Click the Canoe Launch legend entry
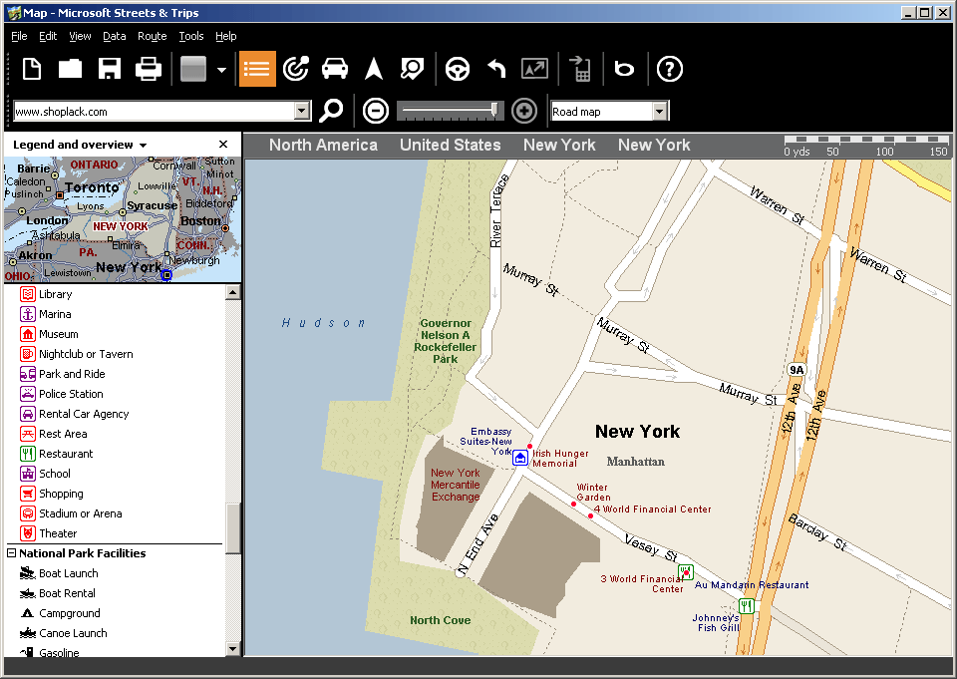The width and height of the screenshot is (957, 679). [x=64, y=633]
